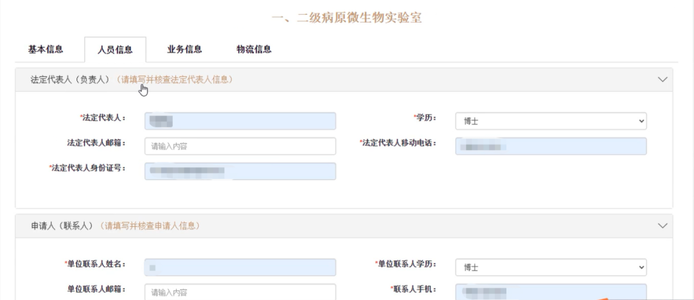This screenshot has height=300, width=694.
Task: Click the 法定代表人移动电话 input field
Action: [x=550, y=146]
